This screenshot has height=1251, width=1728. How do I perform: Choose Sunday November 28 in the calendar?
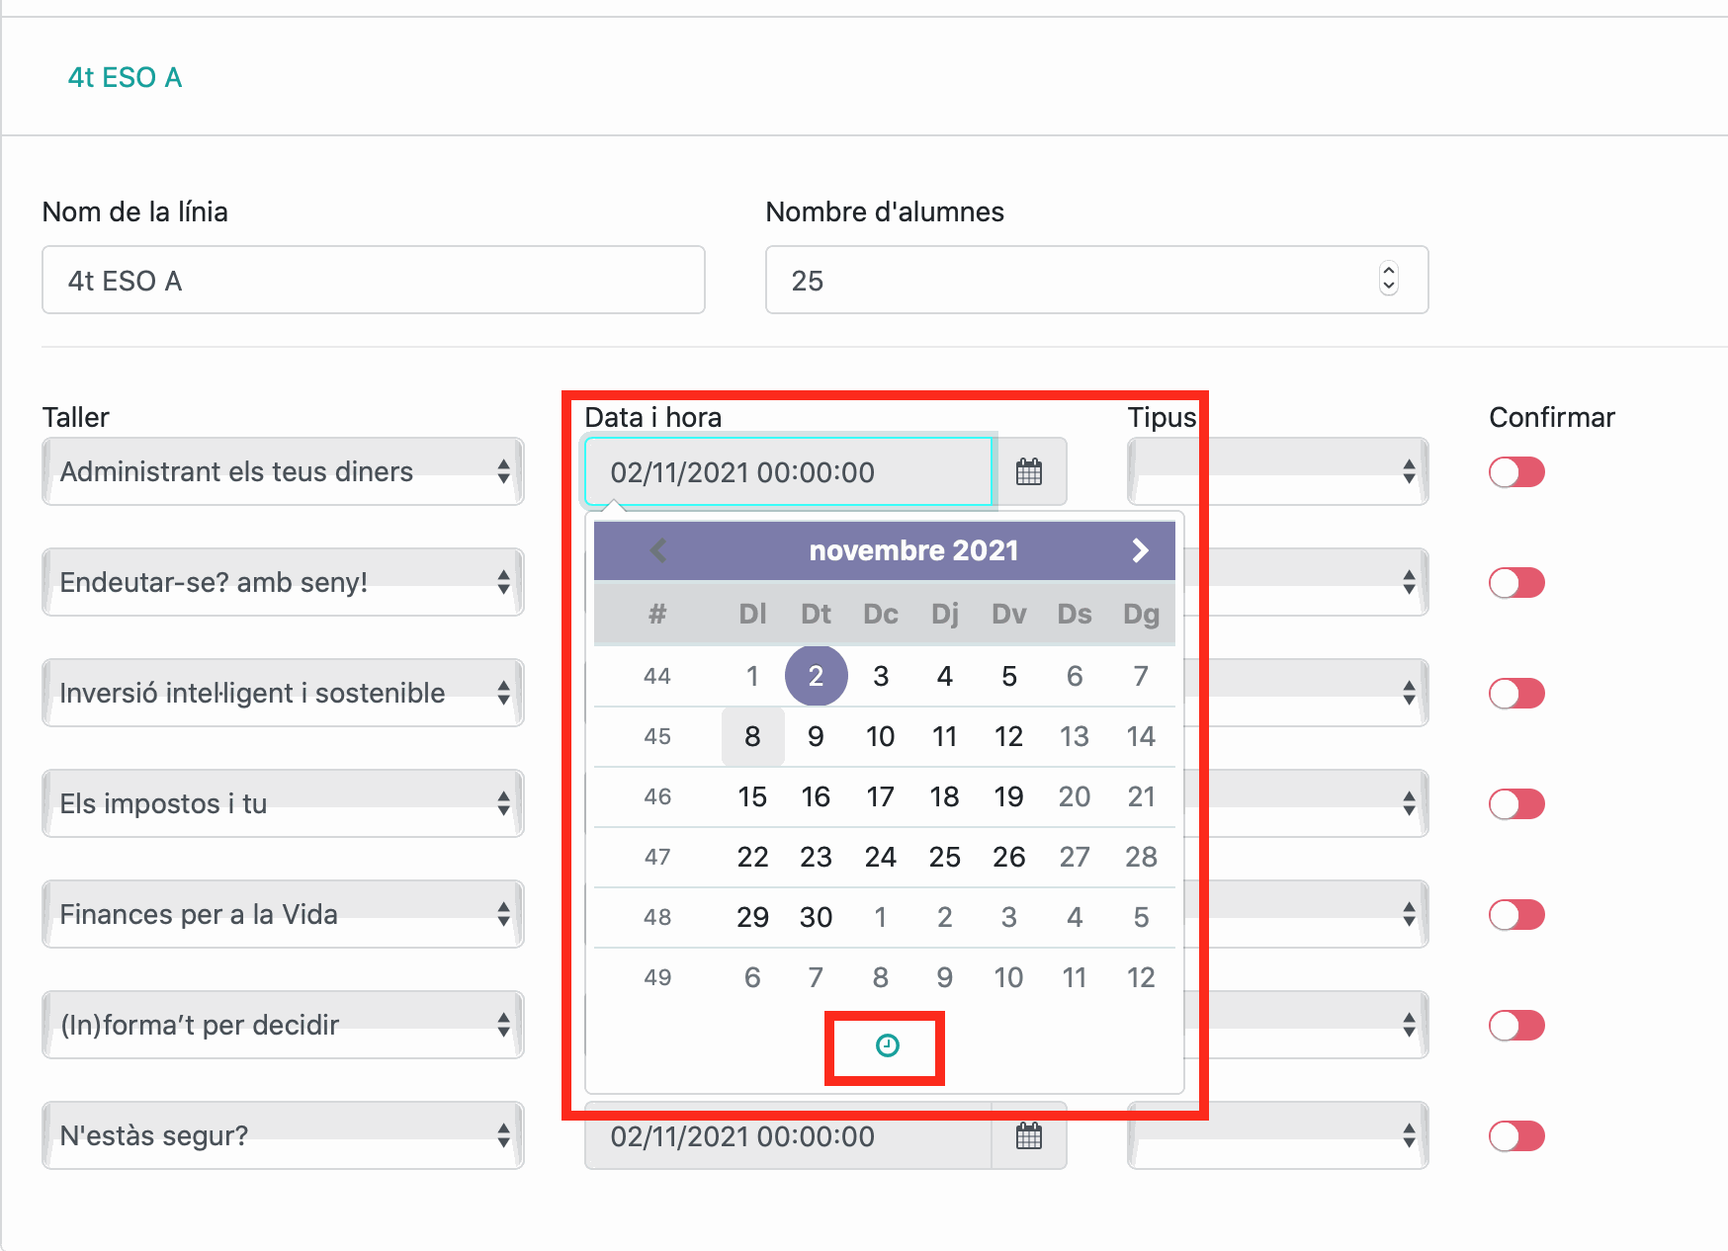[x=1141, y=857]
